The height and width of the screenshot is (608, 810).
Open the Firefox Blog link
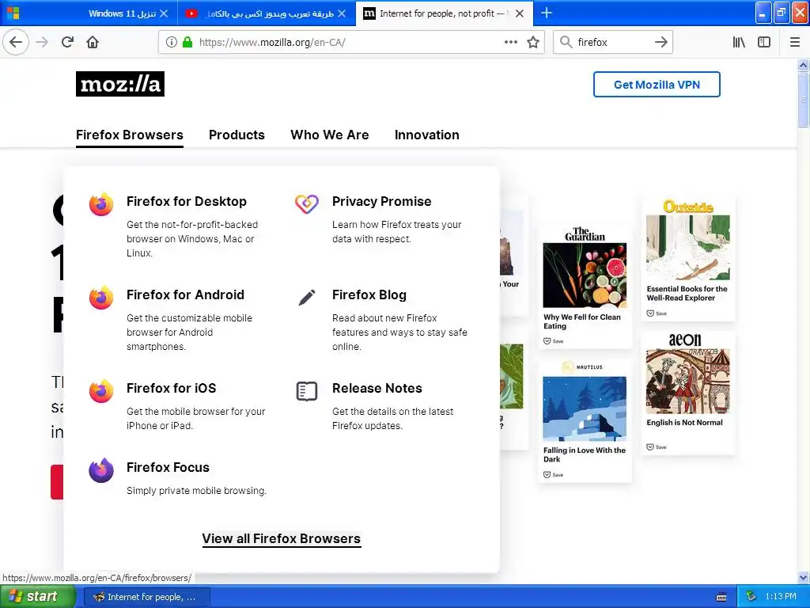click(x=369, y=294)
